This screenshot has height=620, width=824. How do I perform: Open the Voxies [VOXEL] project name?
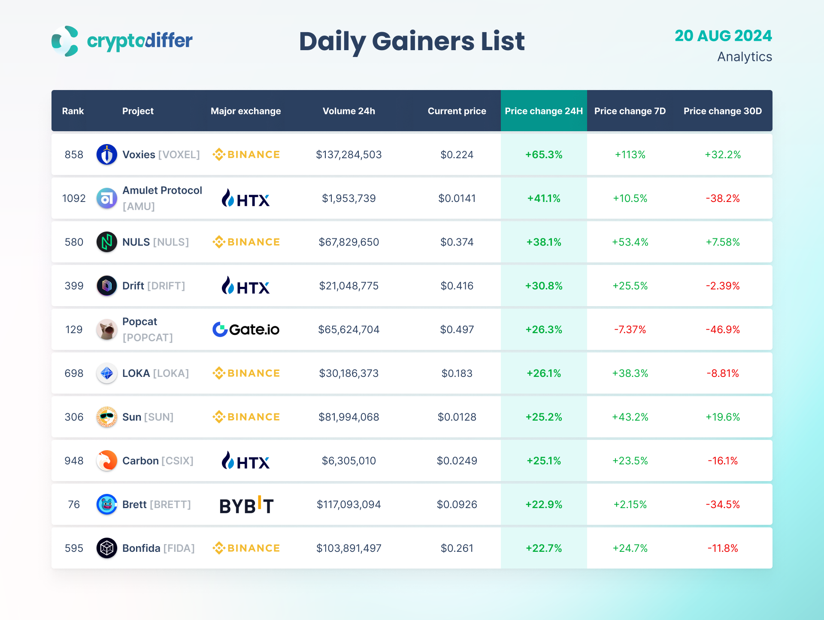tap(161, 154)
